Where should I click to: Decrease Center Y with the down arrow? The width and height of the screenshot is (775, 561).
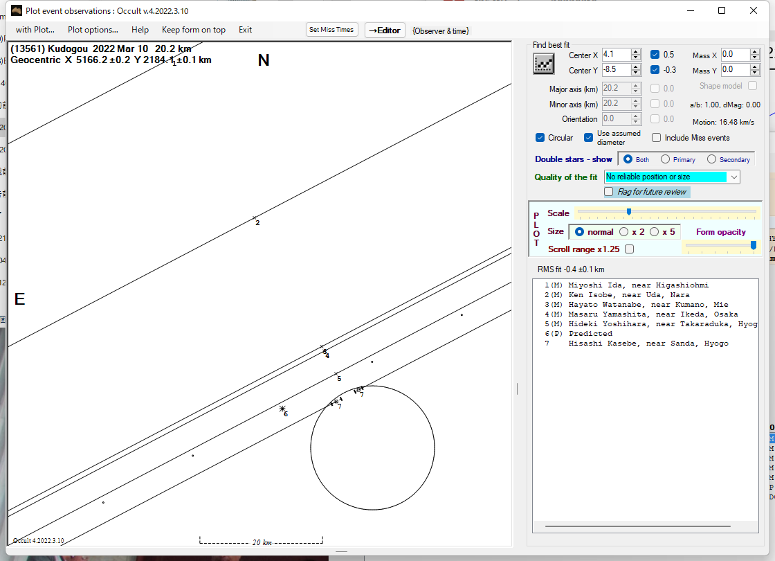pyautogui.click(x=635, y=73)
